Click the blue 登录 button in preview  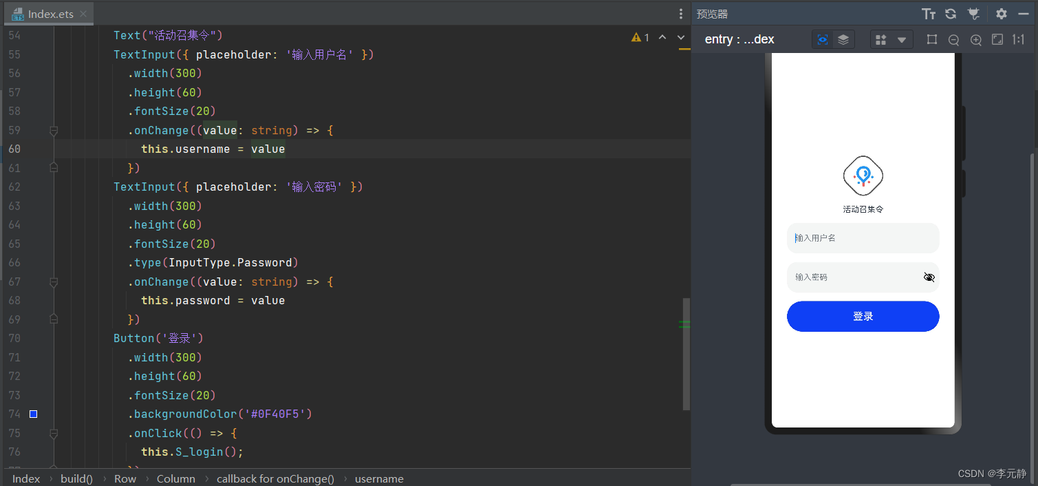[x=863, y=316]
